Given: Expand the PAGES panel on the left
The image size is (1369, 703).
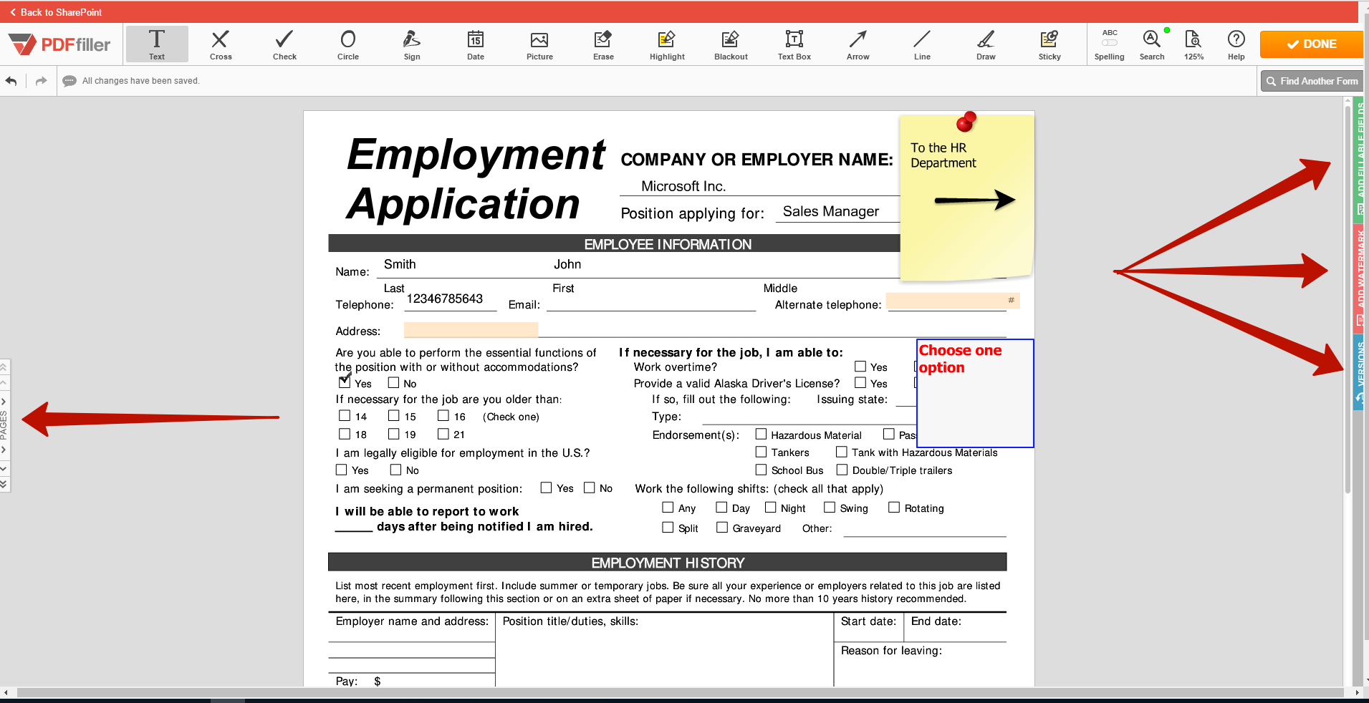Looking at the screenshot, I should tap(6, 417).
